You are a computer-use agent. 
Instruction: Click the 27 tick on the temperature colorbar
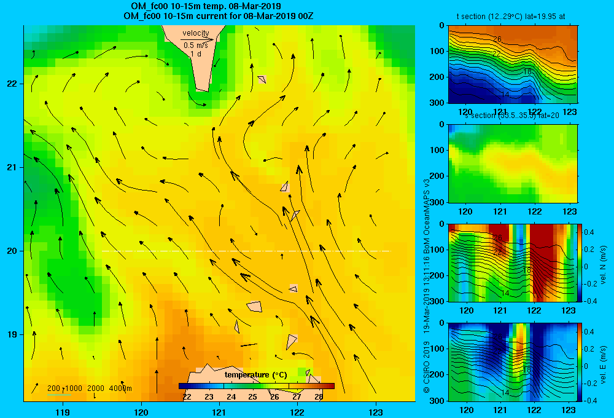tap(297, 396)
